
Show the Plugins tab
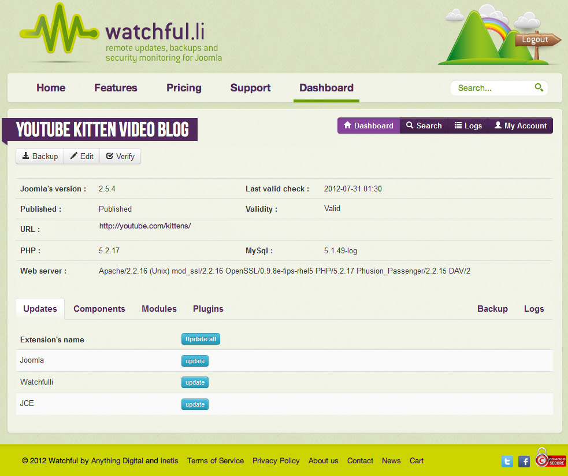click(x=208, y=309)
